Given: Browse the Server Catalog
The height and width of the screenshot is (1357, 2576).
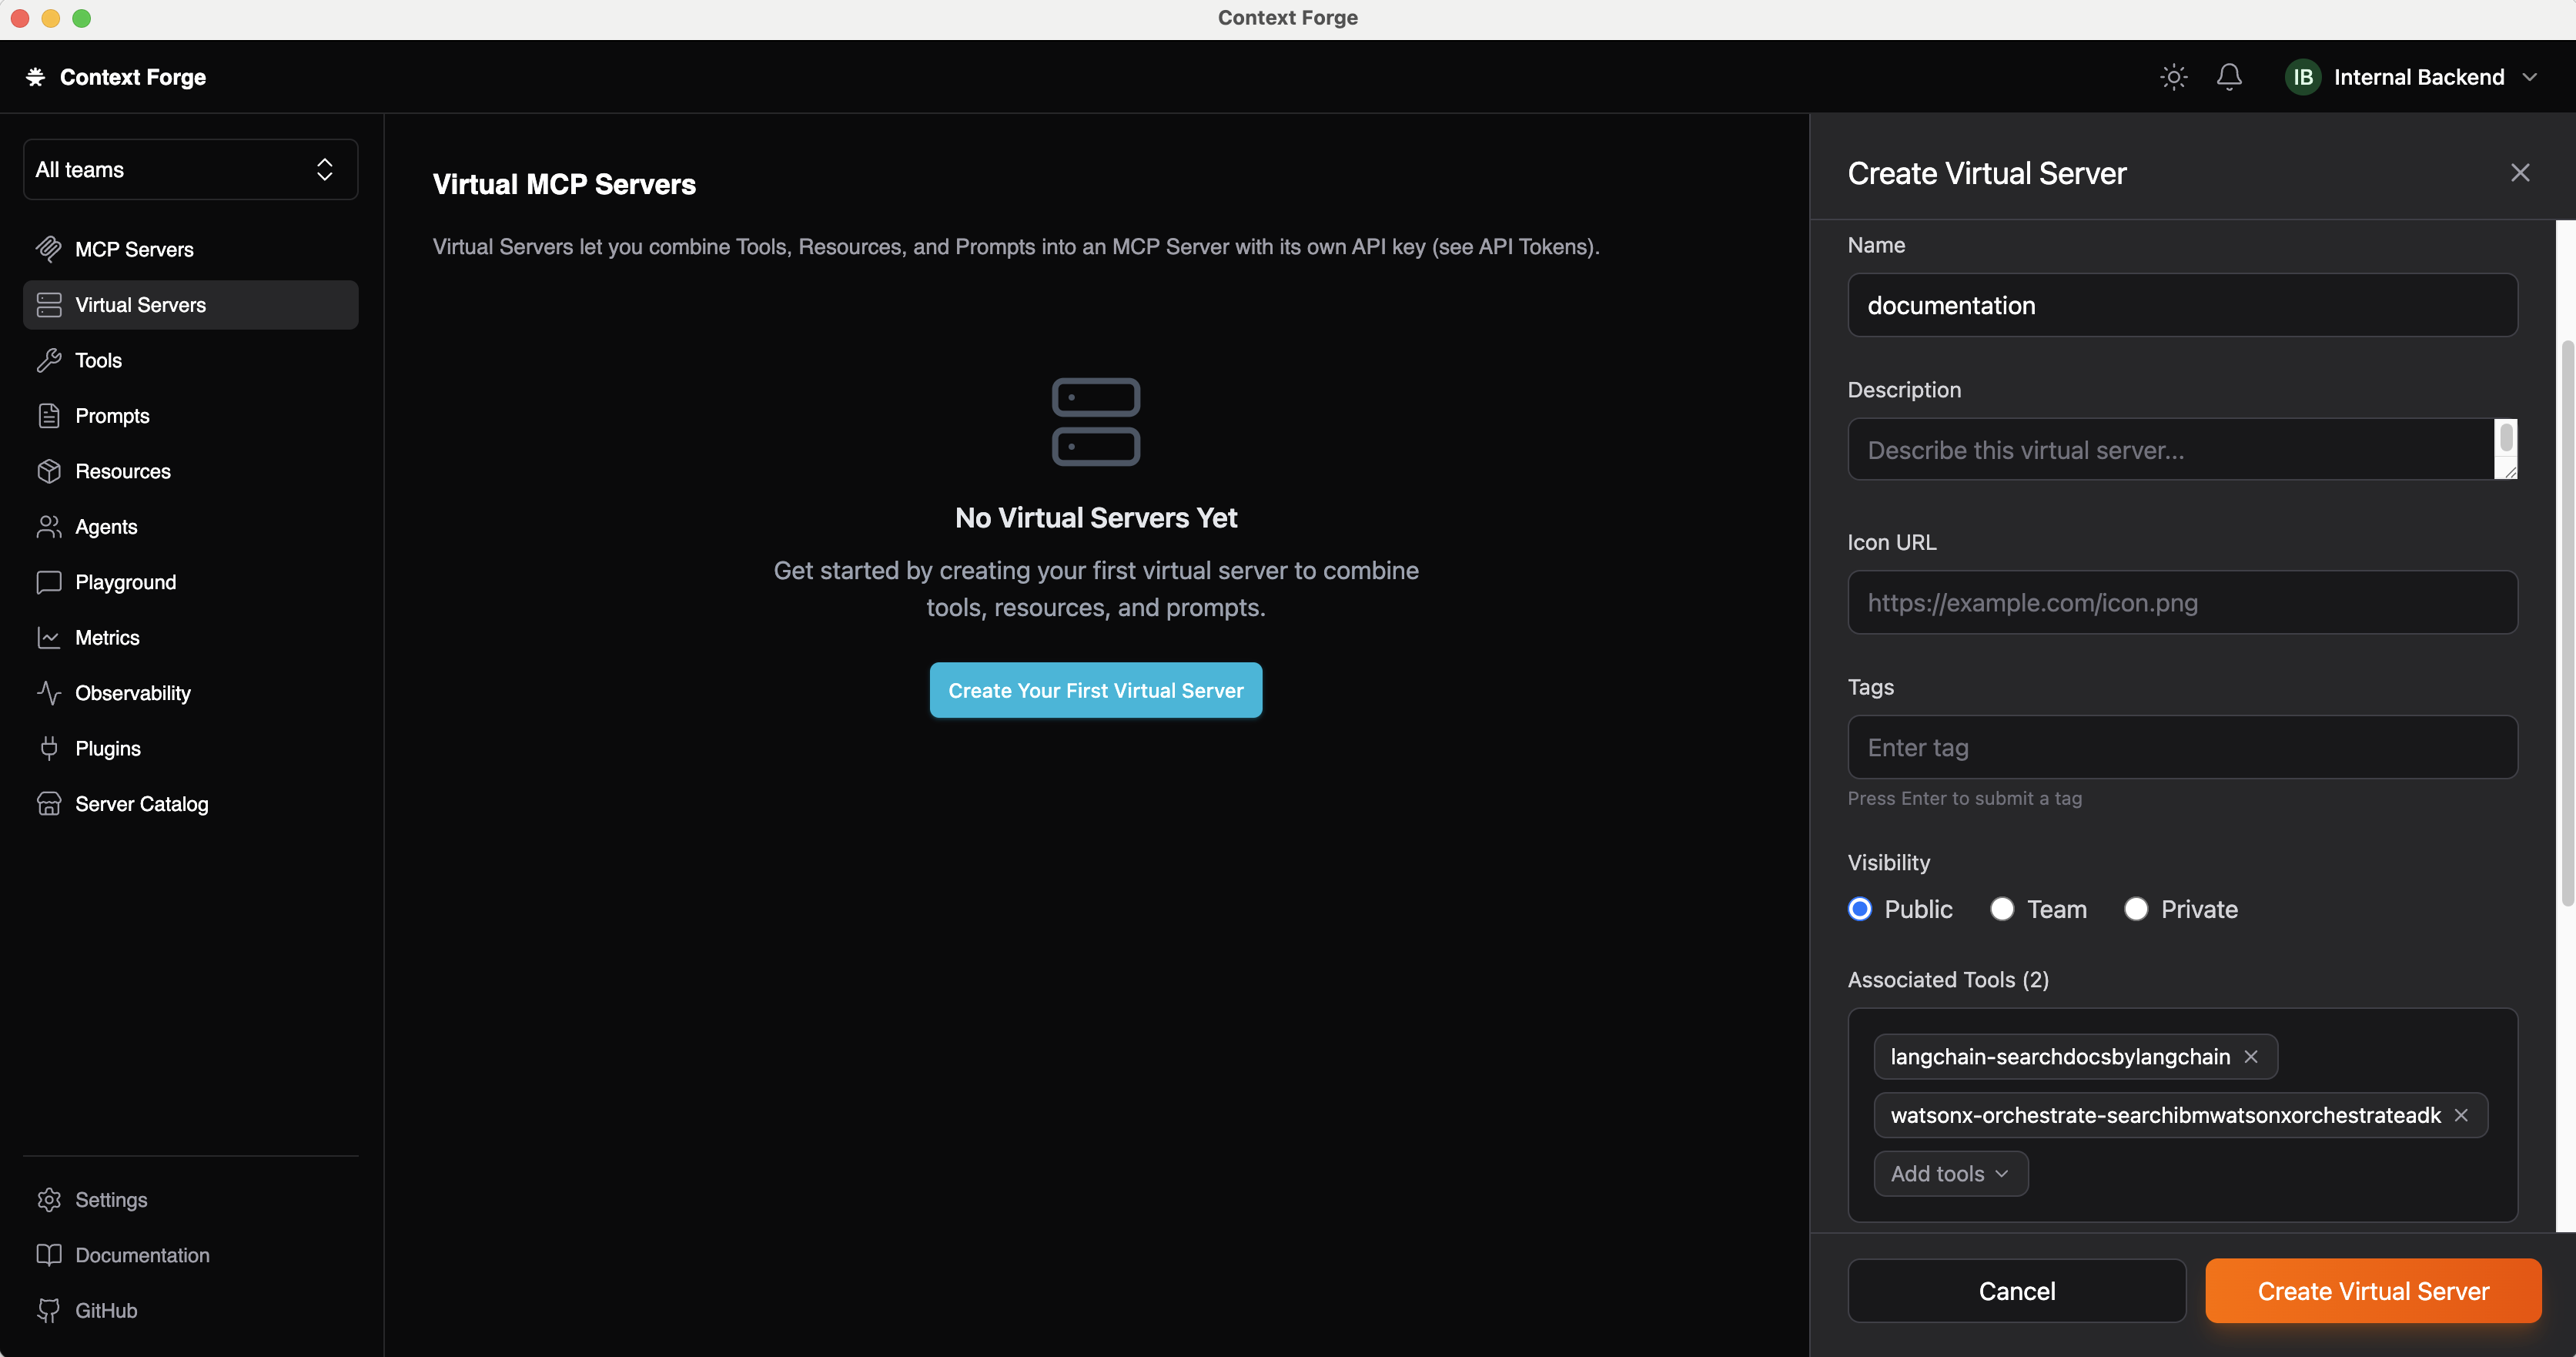Looking at the screenshot, I should 142,803.
